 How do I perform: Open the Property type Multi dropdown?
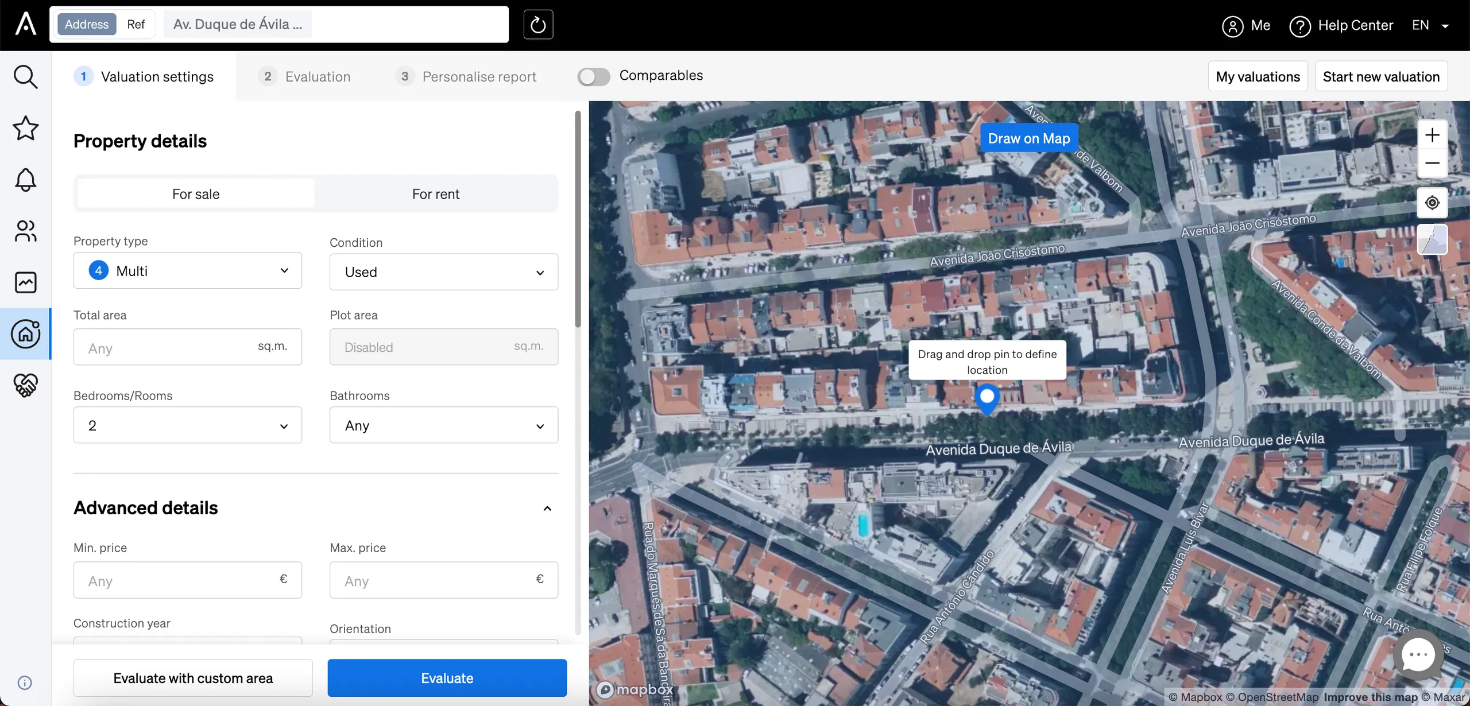point(188,270)
